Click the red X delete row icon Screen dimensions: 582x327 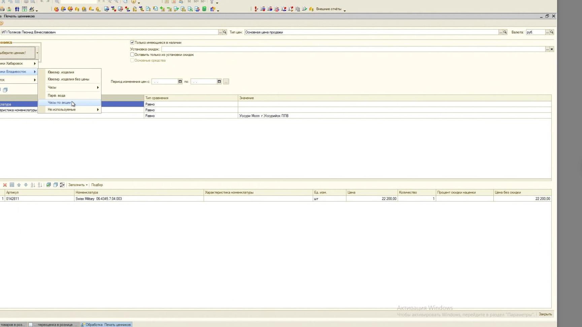point(5,185)
